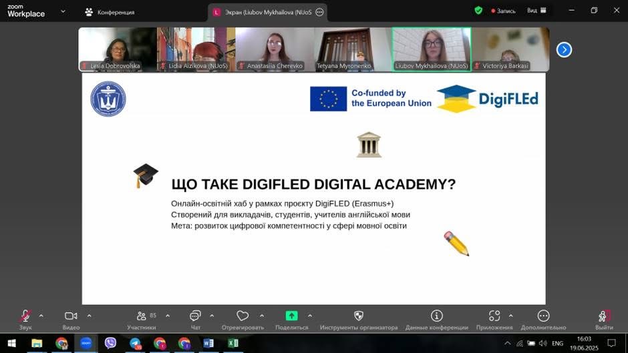The height and width of the screenshot is (353, 628).
Task: Open the Чат chat panel
Action: tap(195, 320)
